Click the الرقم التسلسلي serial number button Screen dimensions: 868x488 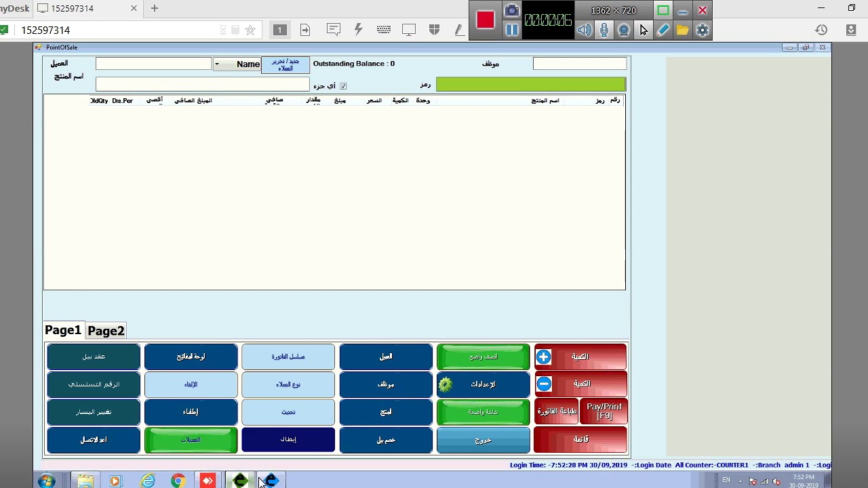click(94, 384)
